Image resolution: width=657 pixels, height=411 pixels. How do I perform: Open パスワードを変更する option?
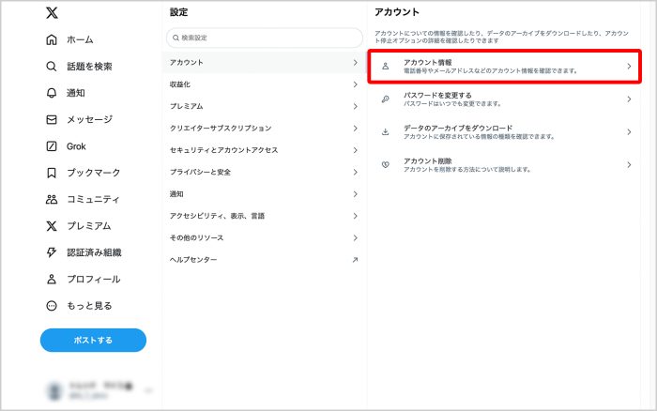(507, 99)
